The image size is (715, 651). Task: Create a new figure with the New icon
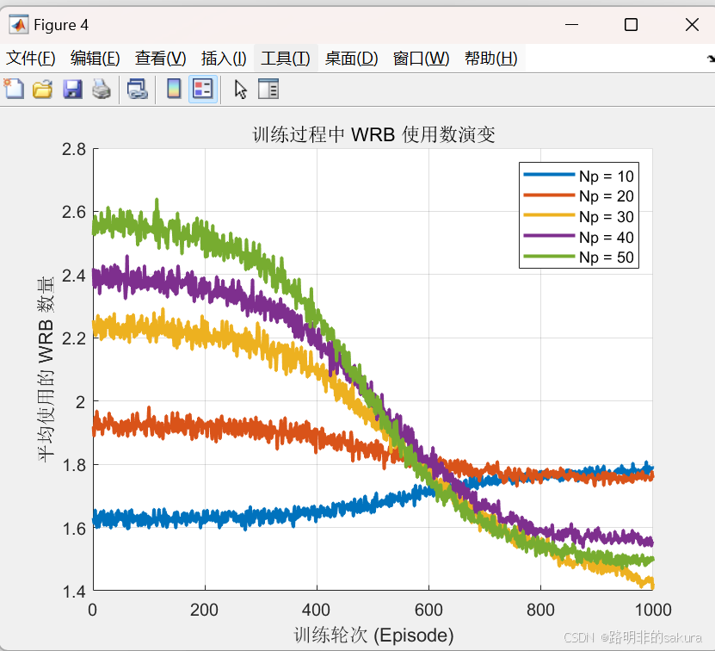14,89
